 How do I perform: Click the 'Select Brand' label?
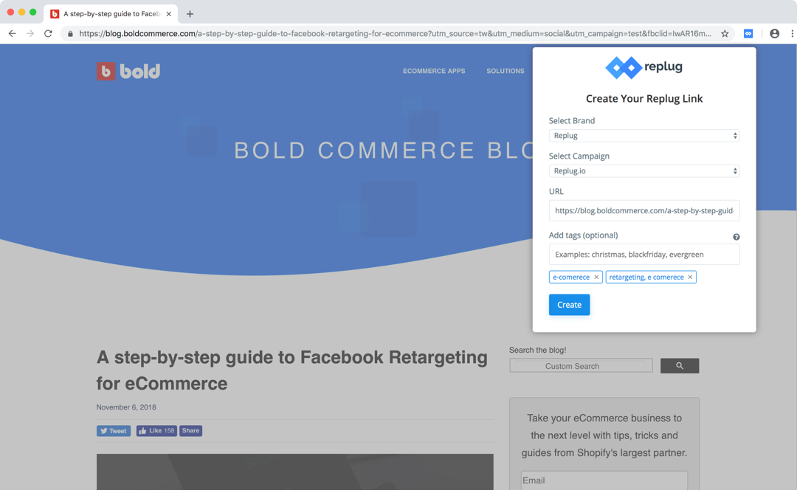point(571,120)
